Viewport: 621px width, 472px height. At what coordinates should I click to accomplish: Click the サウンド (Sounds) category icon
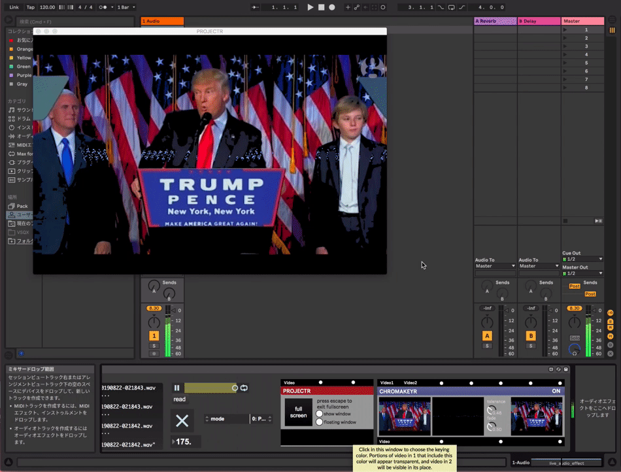[x=10, y=109]
